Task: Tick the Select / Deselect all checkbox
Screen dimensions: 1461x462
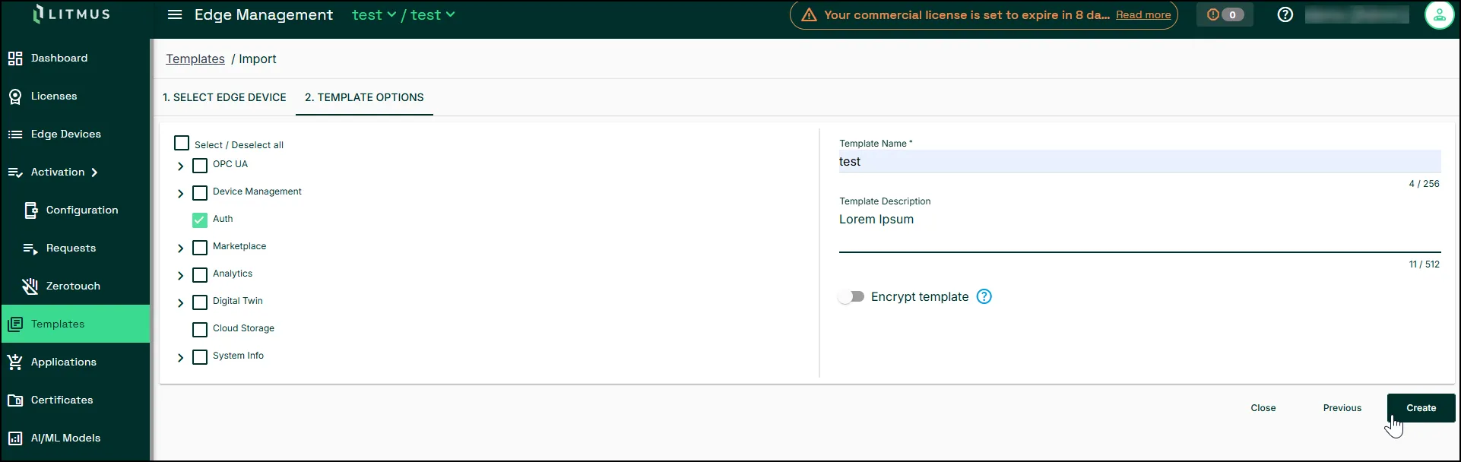Action: 182,144
